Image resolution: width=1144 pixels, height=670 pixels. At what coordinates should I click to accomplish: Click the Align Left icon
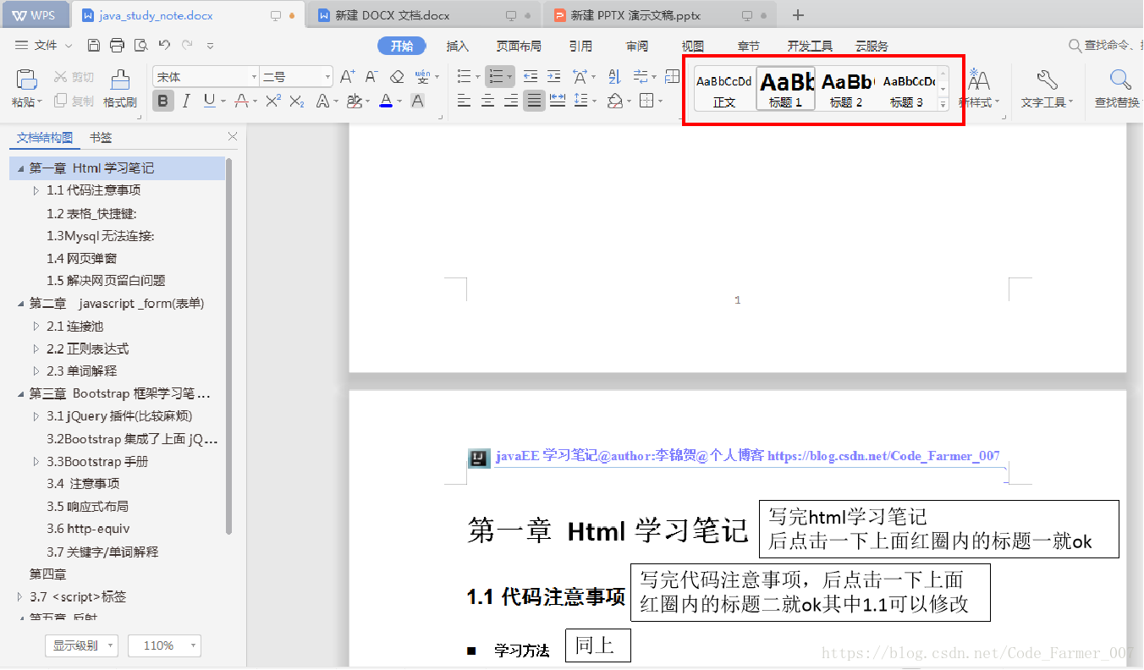464,102
